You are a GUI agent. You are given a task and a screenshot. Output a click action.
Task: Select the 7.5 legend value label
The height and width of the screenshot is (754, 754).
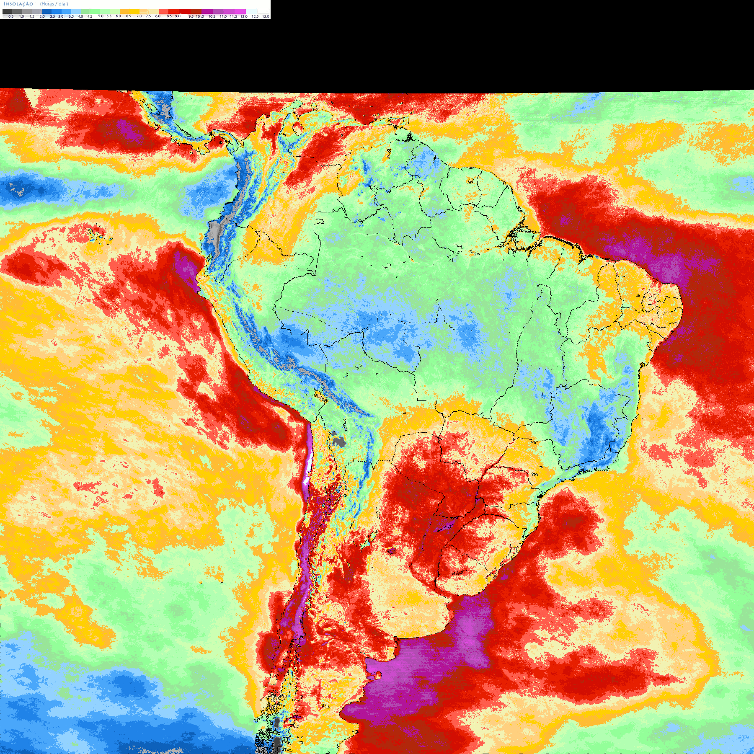click(148, 16)
